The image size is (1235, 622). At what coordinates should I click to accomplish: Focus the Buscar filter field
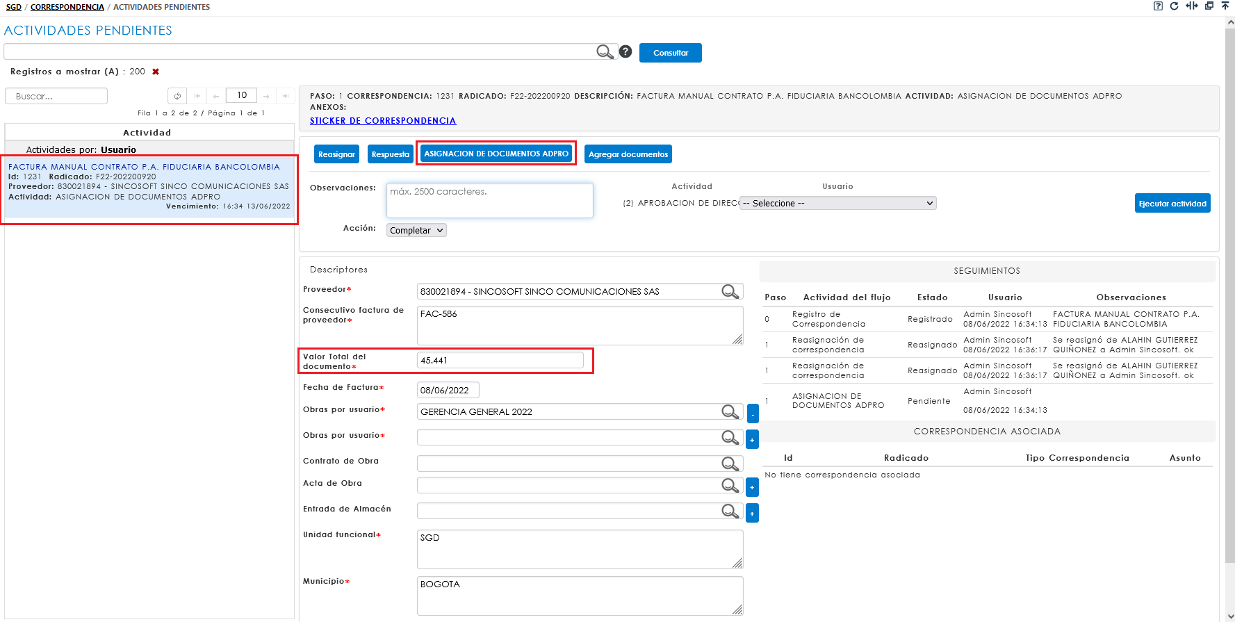[x=56, y=96]
